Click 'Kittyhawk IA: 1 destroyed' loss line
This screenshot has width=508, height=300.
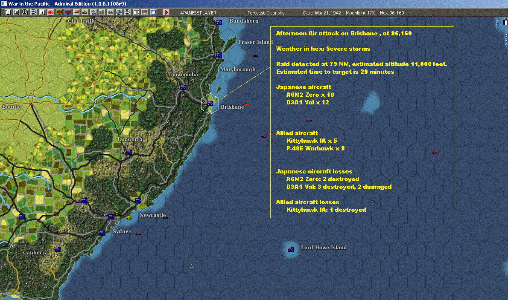click(326, 210)
